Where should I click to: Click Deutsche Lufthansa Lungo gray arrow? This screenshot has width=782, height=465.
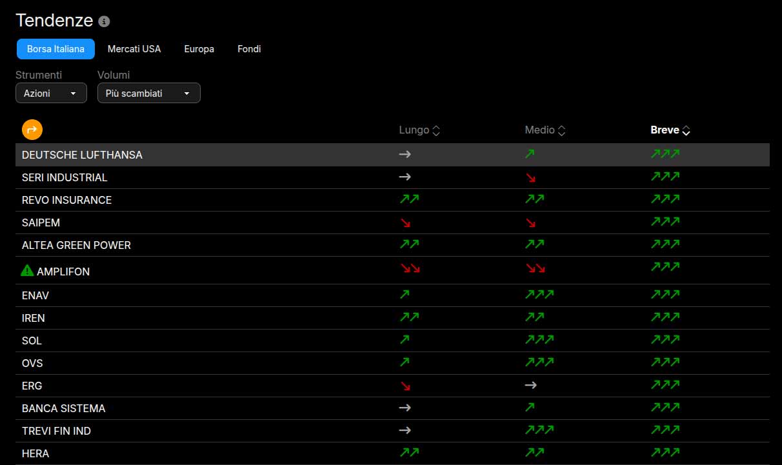pyautogui.click(x=405, y=154)
